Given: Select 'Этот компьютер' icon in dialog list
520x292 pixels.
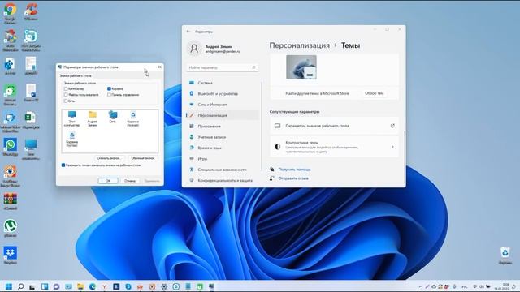Looking at the screenshot, I should click(72, 119).
